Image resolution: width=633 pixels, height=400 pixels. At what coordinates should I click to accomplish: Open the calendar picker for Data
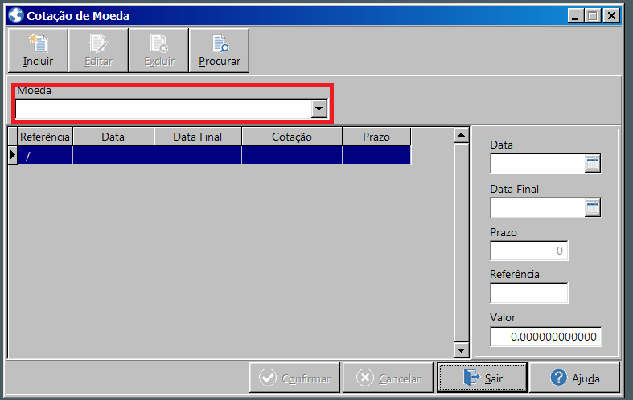click(593, 164)
